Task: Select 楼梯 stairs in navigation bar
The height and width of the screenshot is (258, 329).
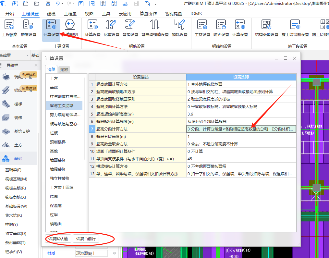Action: (x=18, y=104)
